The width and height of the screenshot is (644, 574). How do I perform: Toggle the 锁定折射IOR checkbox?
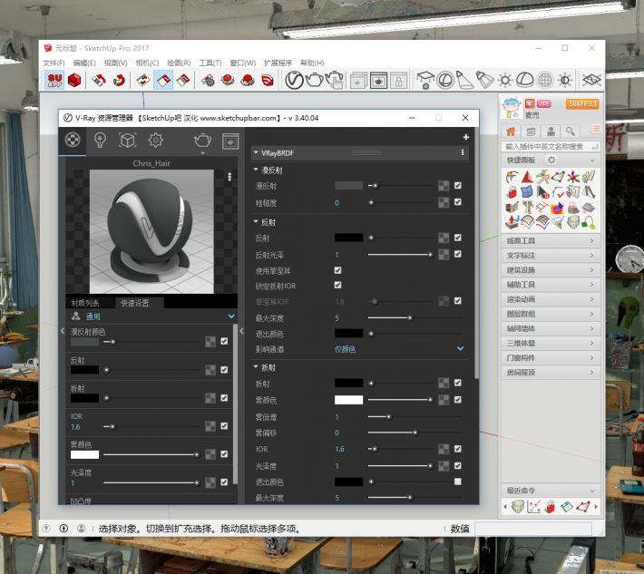[x=338, y=285]
